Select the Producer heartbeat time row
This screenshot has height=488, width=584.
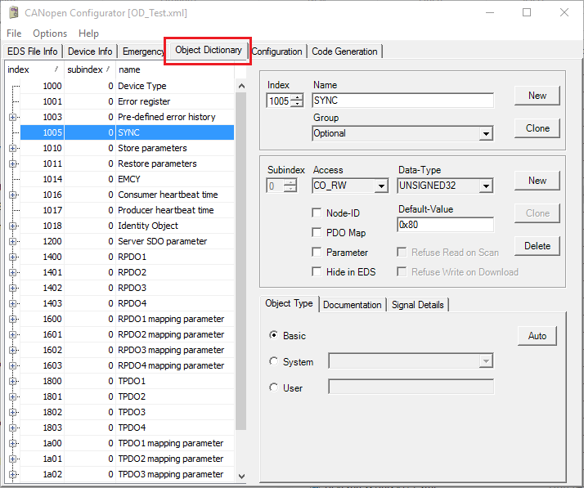(x=127, y=210)
